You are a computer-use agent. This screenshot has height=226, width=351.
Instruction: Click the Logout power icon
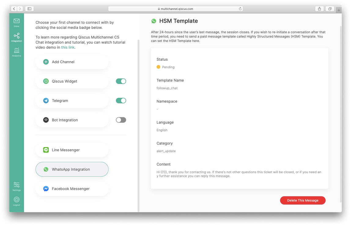[17, 201]
